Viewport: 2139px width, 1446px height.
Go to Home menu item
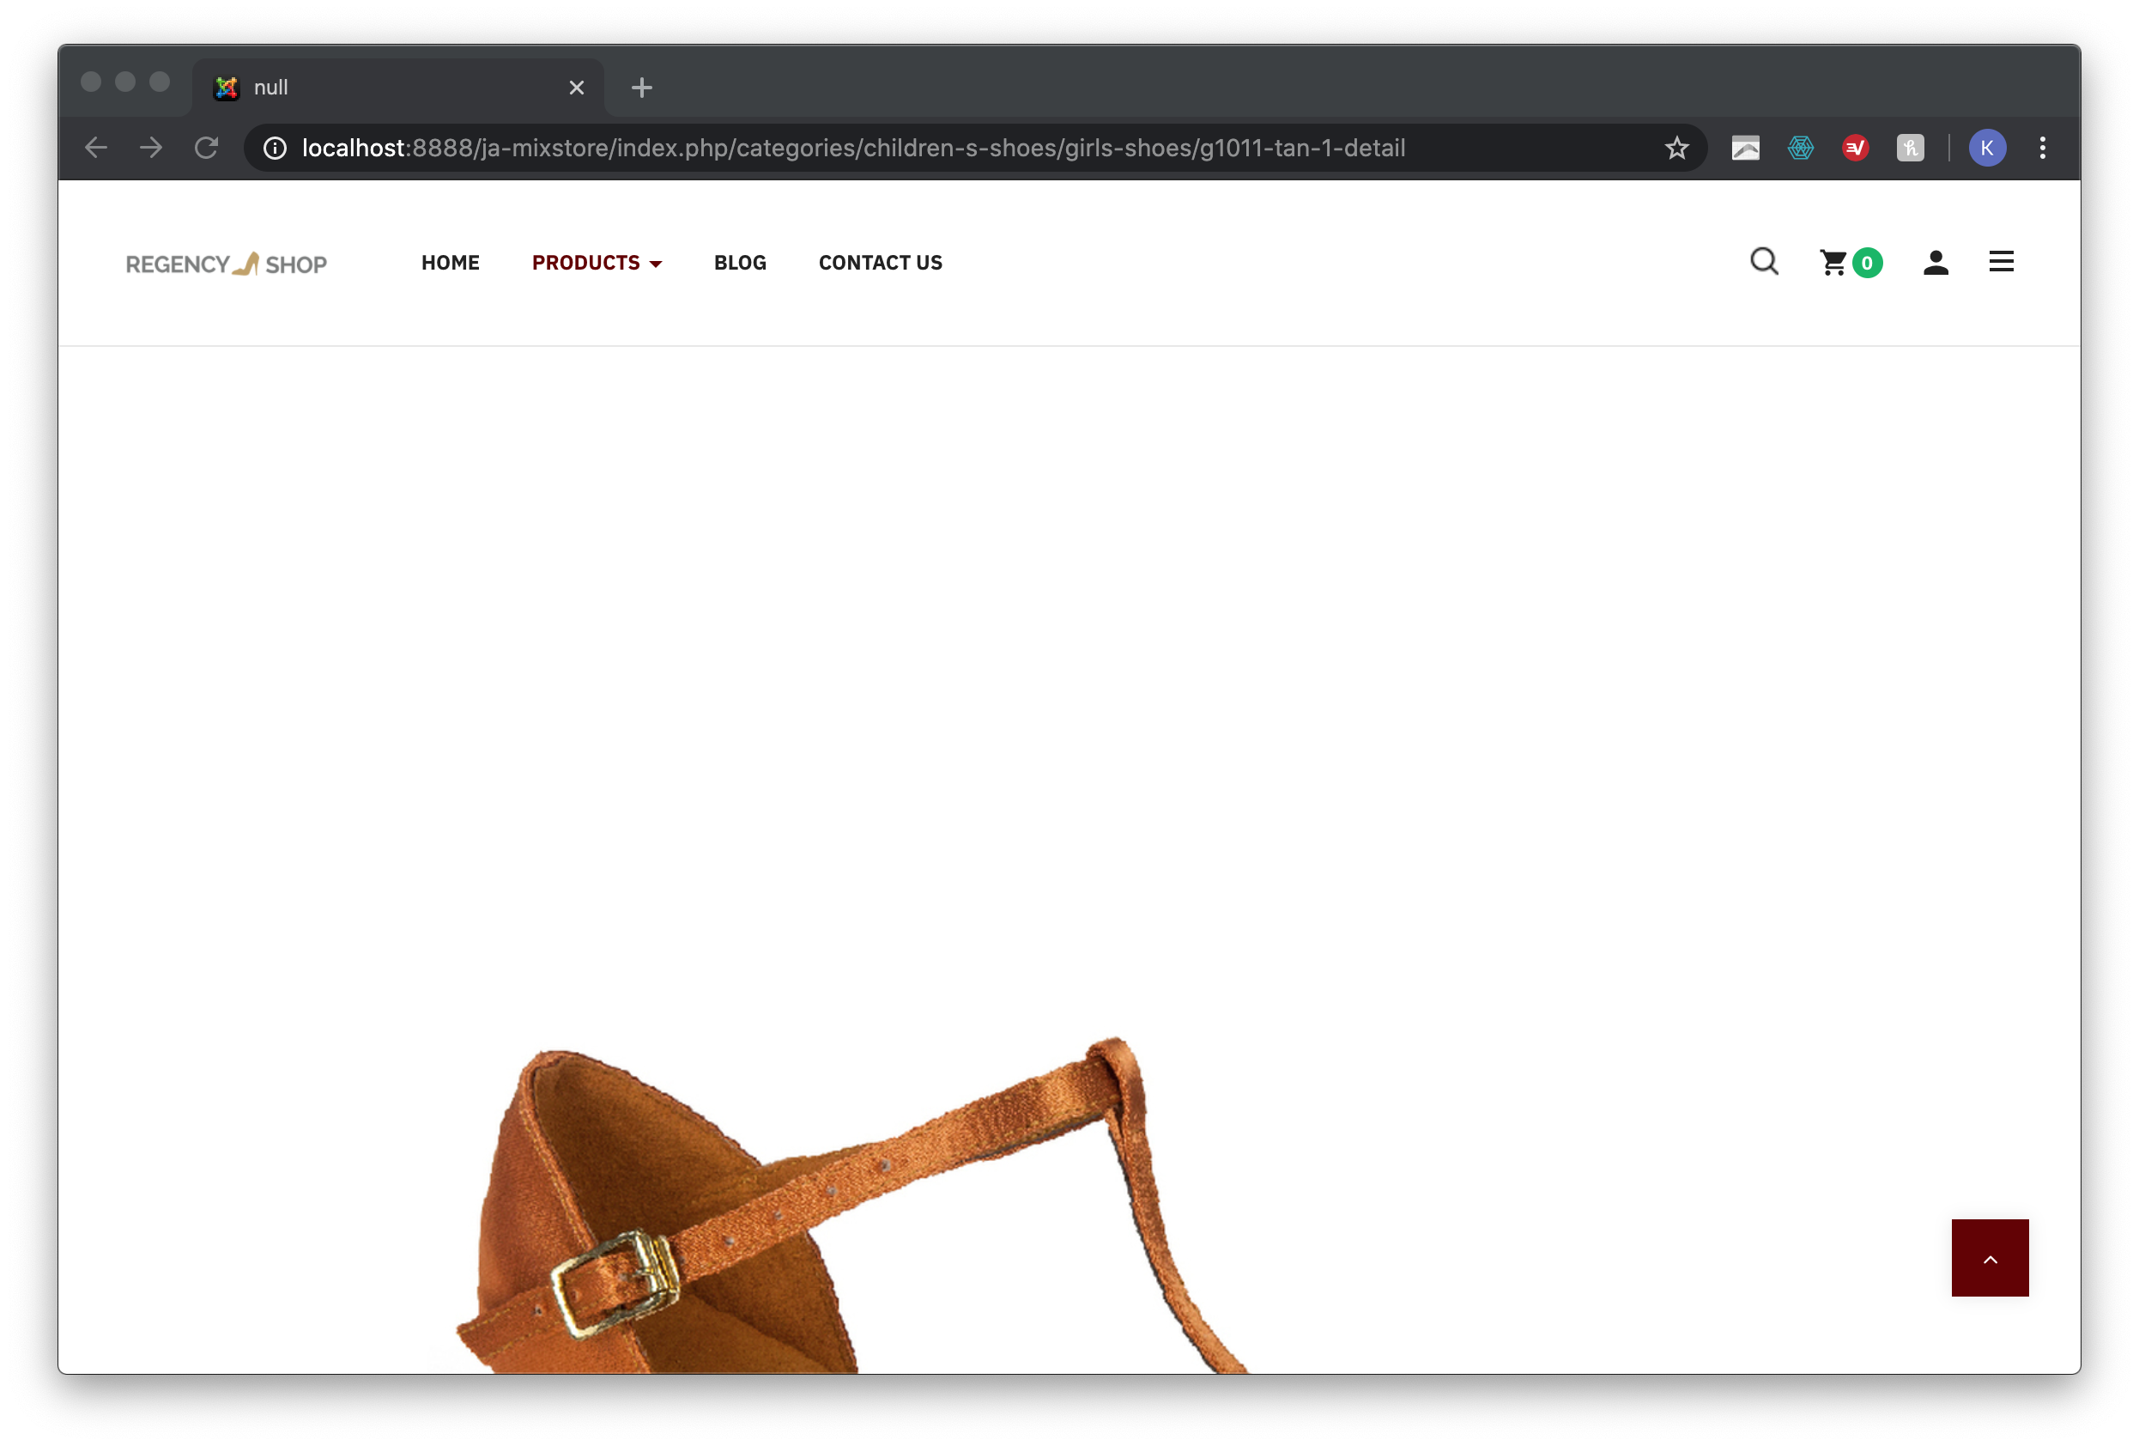tap(450, 263)
